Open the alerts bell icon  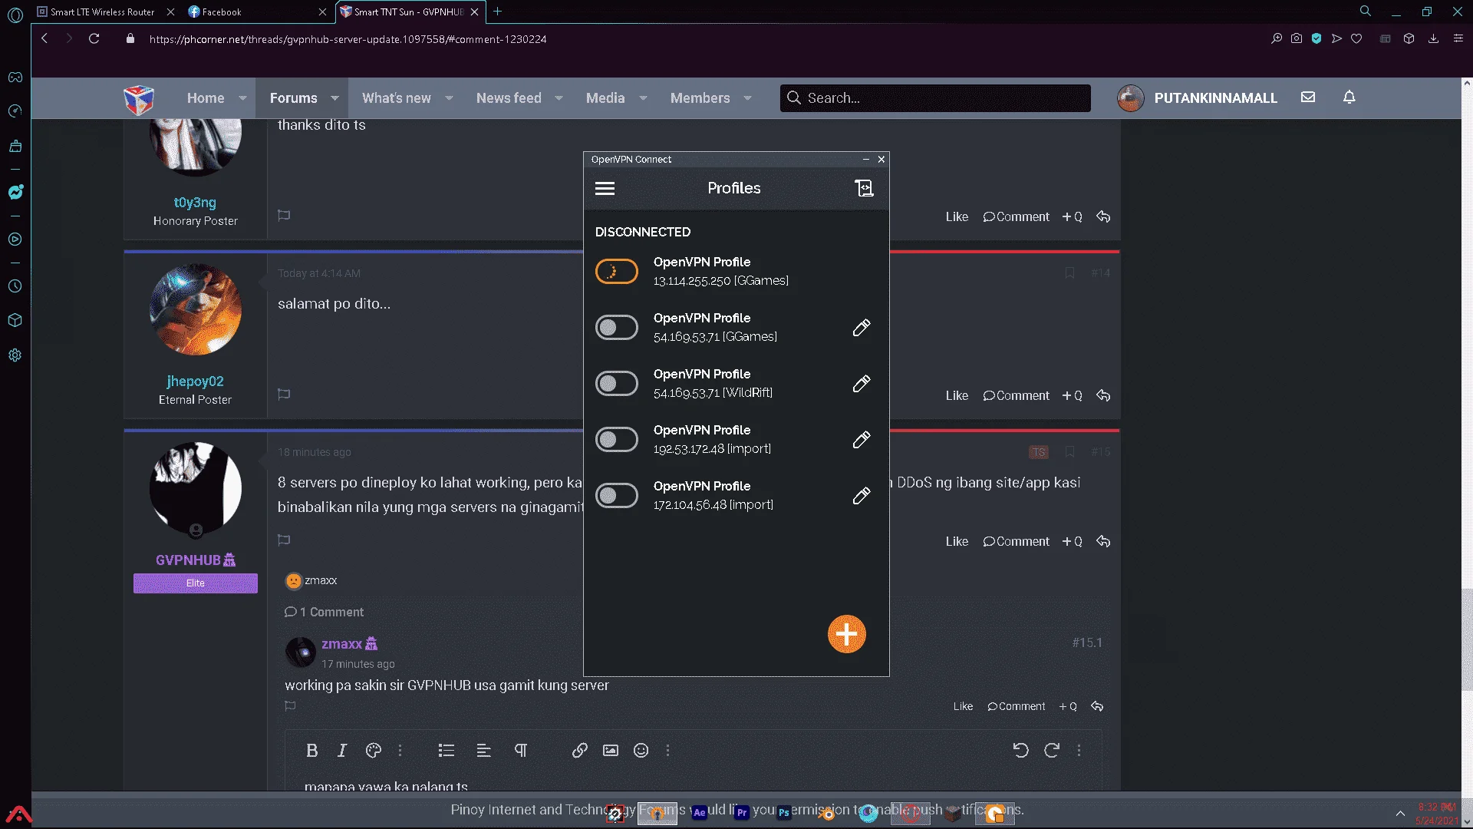1349,97
